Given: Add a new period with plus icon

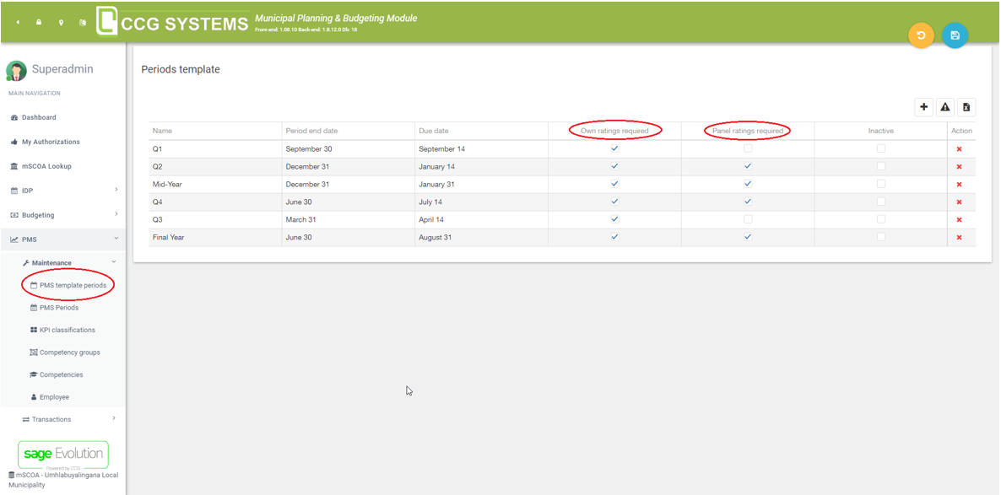Looking at the screenshot, I should pos(924,107).
